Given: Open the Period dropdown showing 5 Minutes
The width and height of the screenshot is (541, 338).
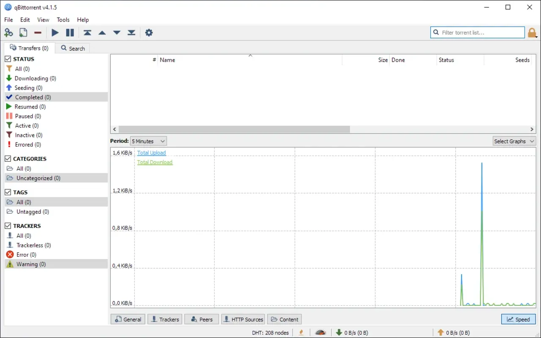Looking at the screenshot, I should (148, 141).
